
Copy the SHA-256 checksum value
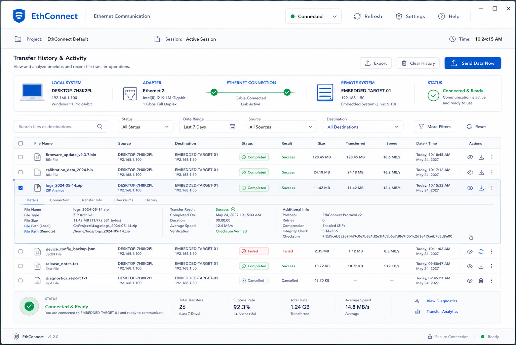[471, 238]
